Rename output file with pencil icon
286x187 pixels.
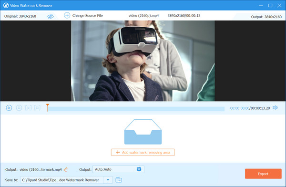point(66,169)
